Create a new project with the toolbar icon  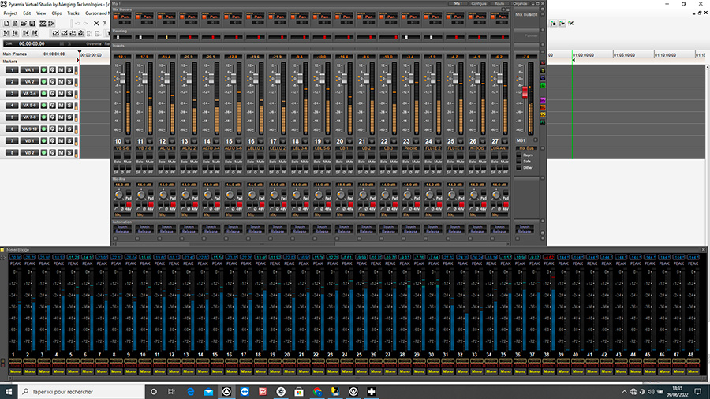coord(6,24)
